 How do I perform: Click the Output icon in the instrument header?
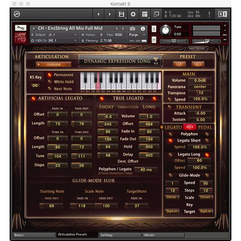click(32, 35)
